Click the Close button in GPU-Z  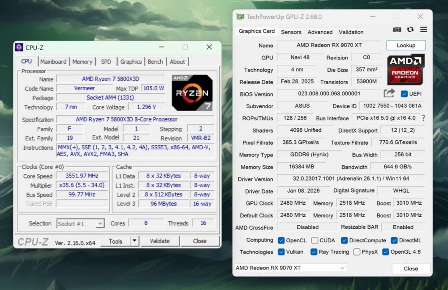pos(411,269)
